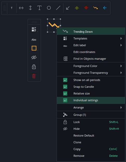Click the Abc icon beside Edit label
The width and height of the screenshot is (126, 162).
pyautogui.click(x=65, y=46)
